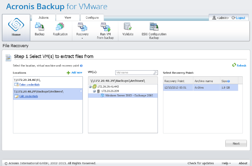Click the green plus Add icon
The image size is (252, 166).
pos(68,73)
